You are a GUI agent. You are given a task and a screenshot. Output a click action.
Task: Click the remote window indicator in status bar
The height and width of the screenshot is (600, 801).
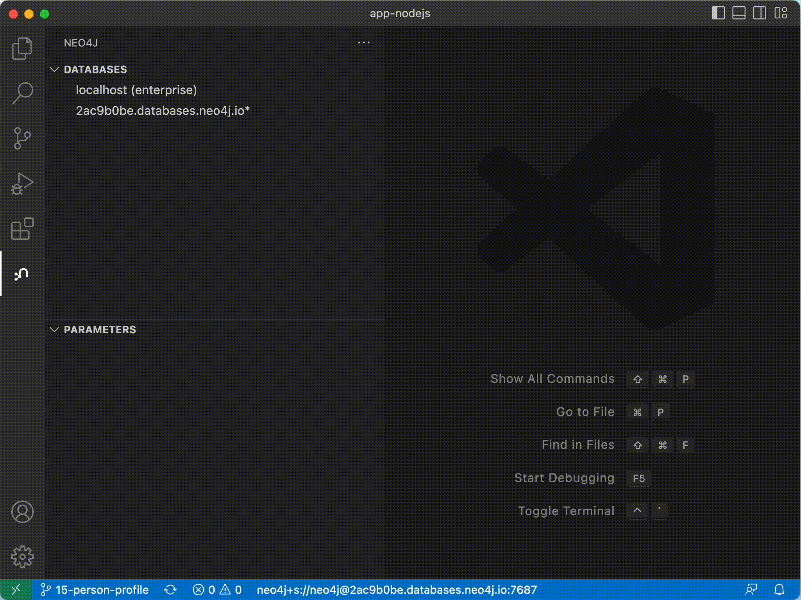16,589
